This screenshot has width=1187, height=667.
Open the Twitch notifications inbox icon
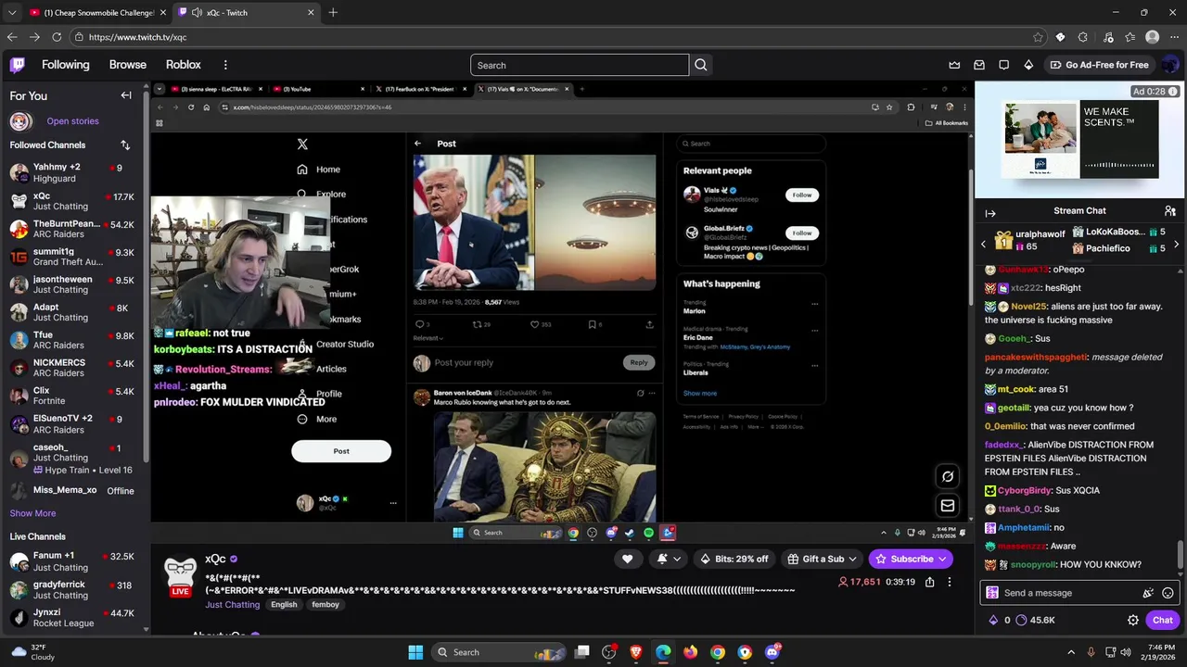(979, 65)
